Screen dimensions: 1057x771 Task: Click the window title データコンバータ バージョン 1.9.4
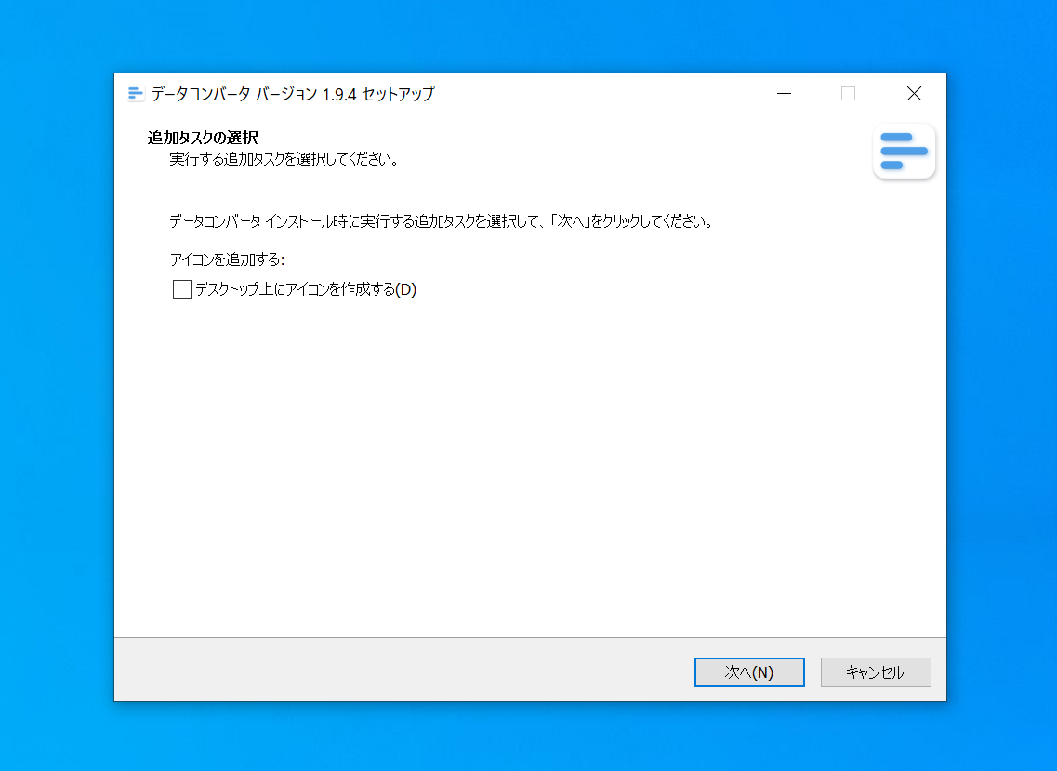254,94
